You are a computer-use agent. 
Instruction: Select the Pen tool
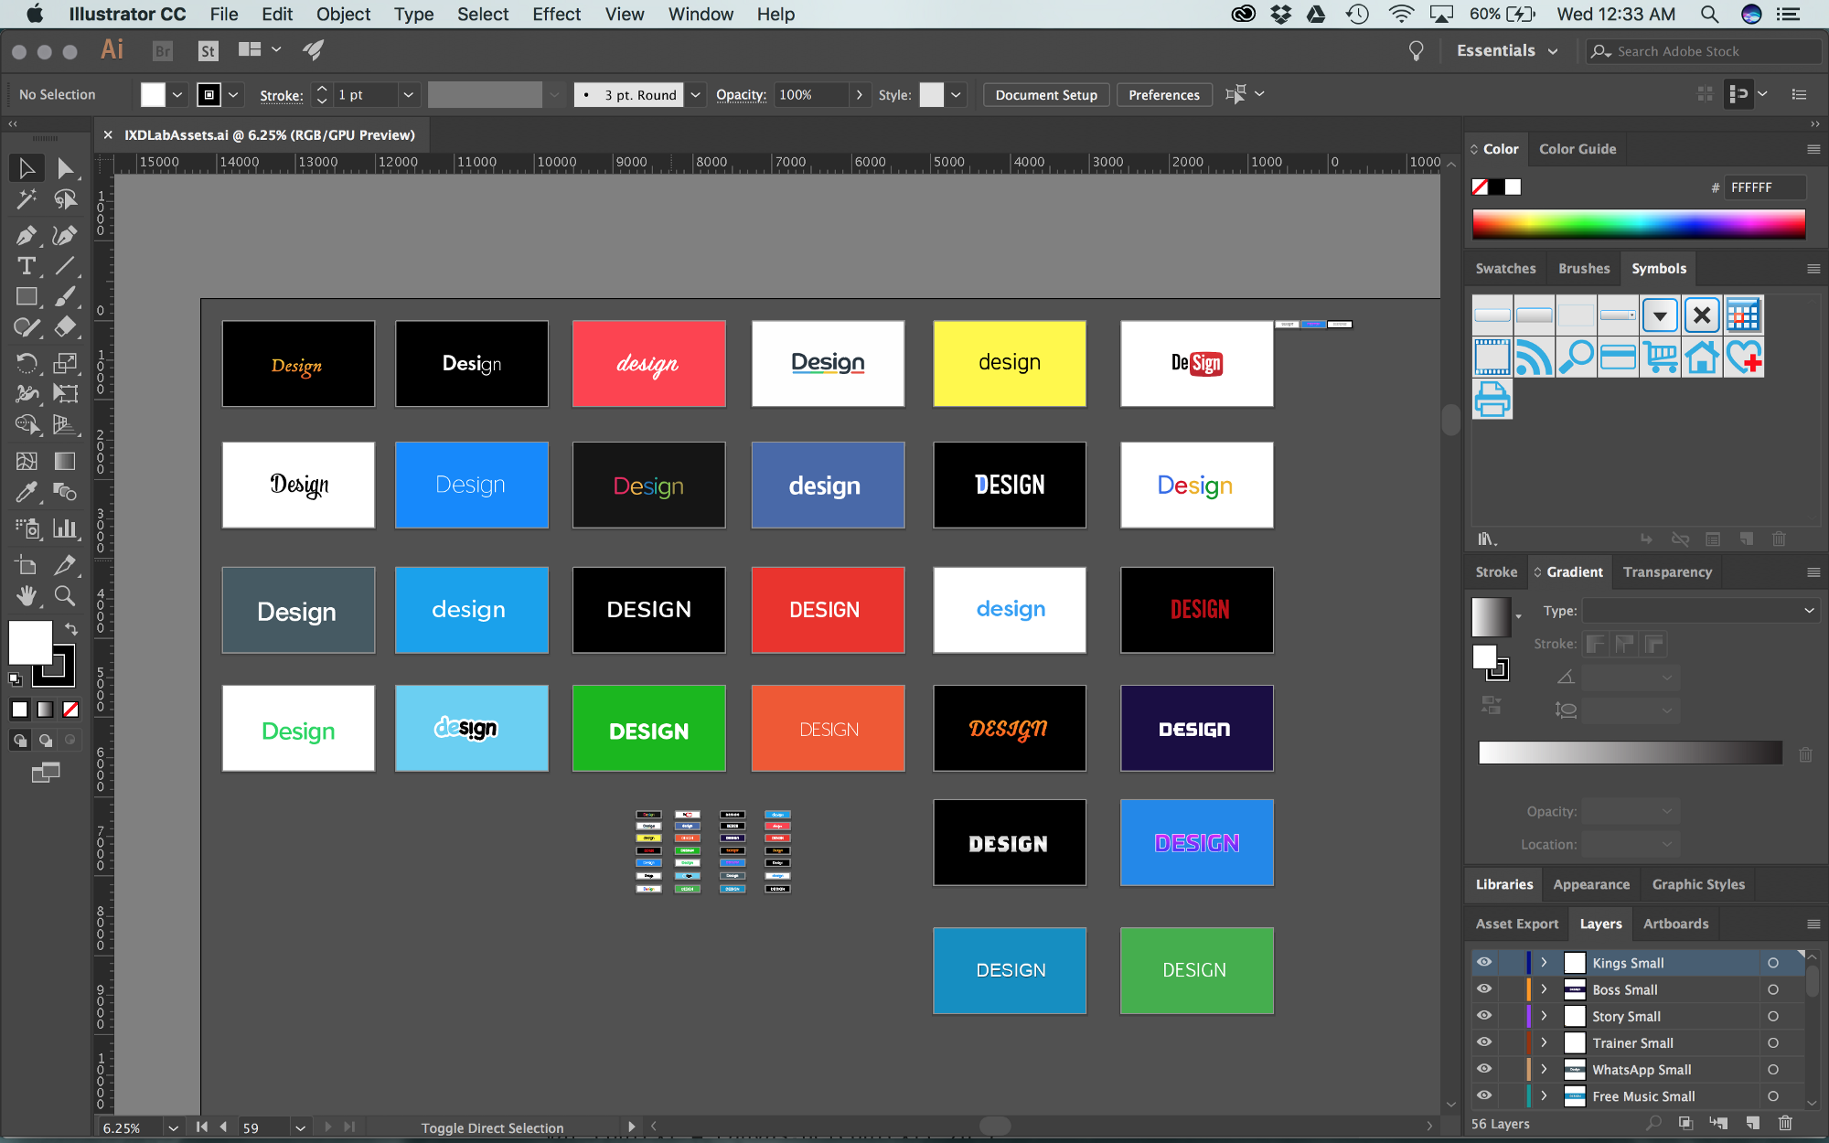pyautogui.click(x=26, y=235)
